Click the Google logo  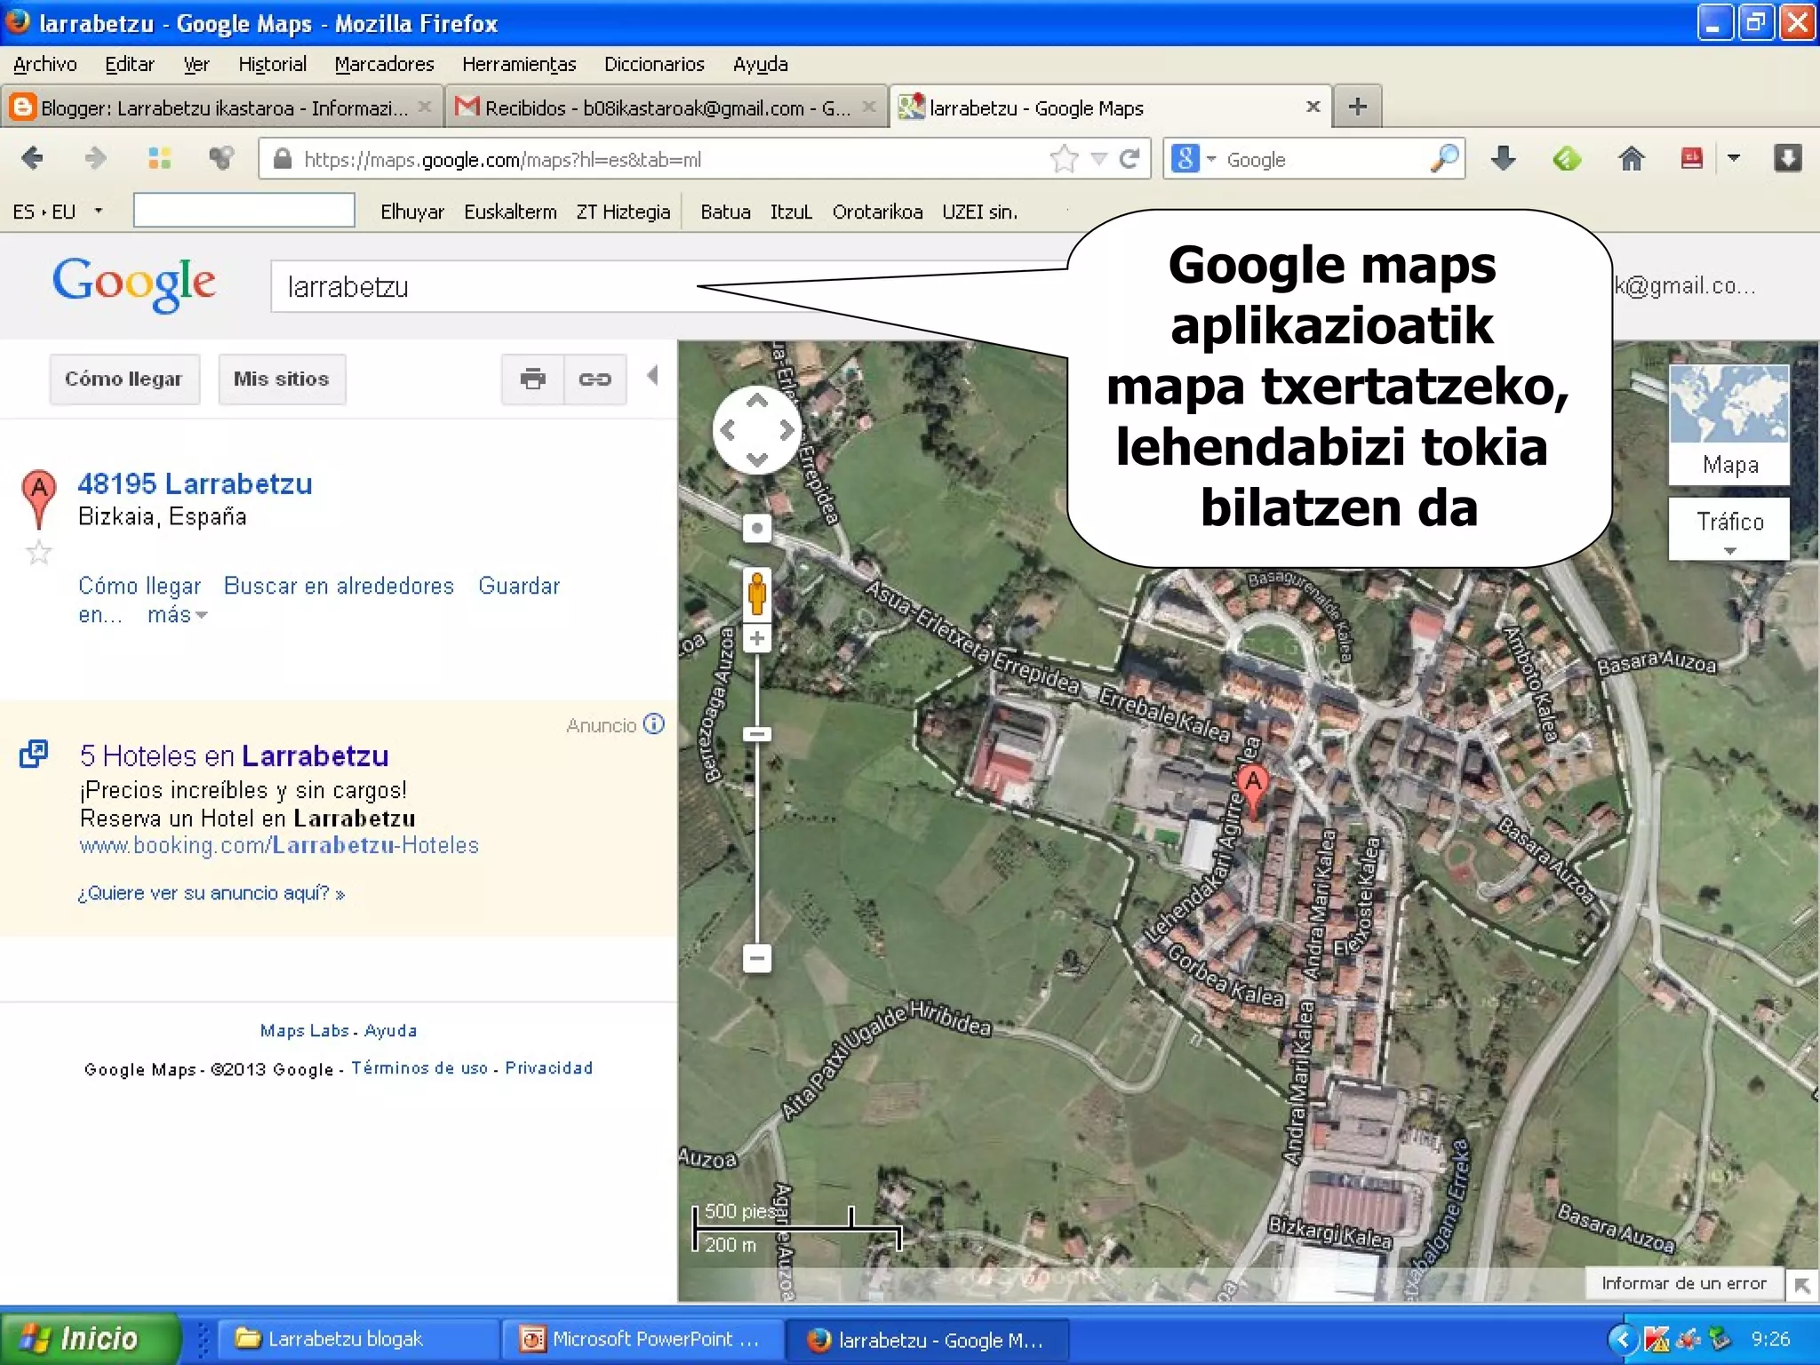[x=133, y=284]
